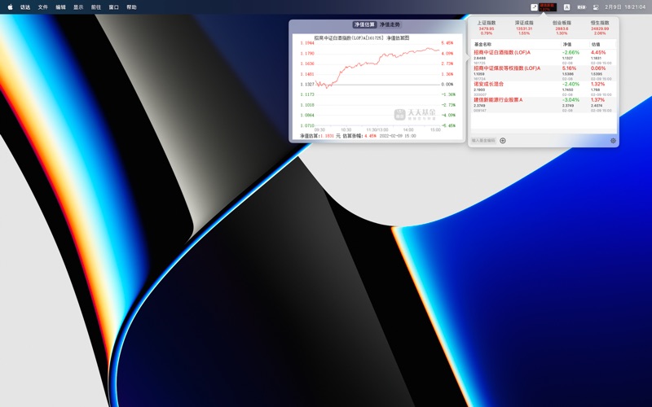The image size is (652, 407).
Task: Click the 1.37% estimate cell in fund list
Action: (x=597, y=99)
